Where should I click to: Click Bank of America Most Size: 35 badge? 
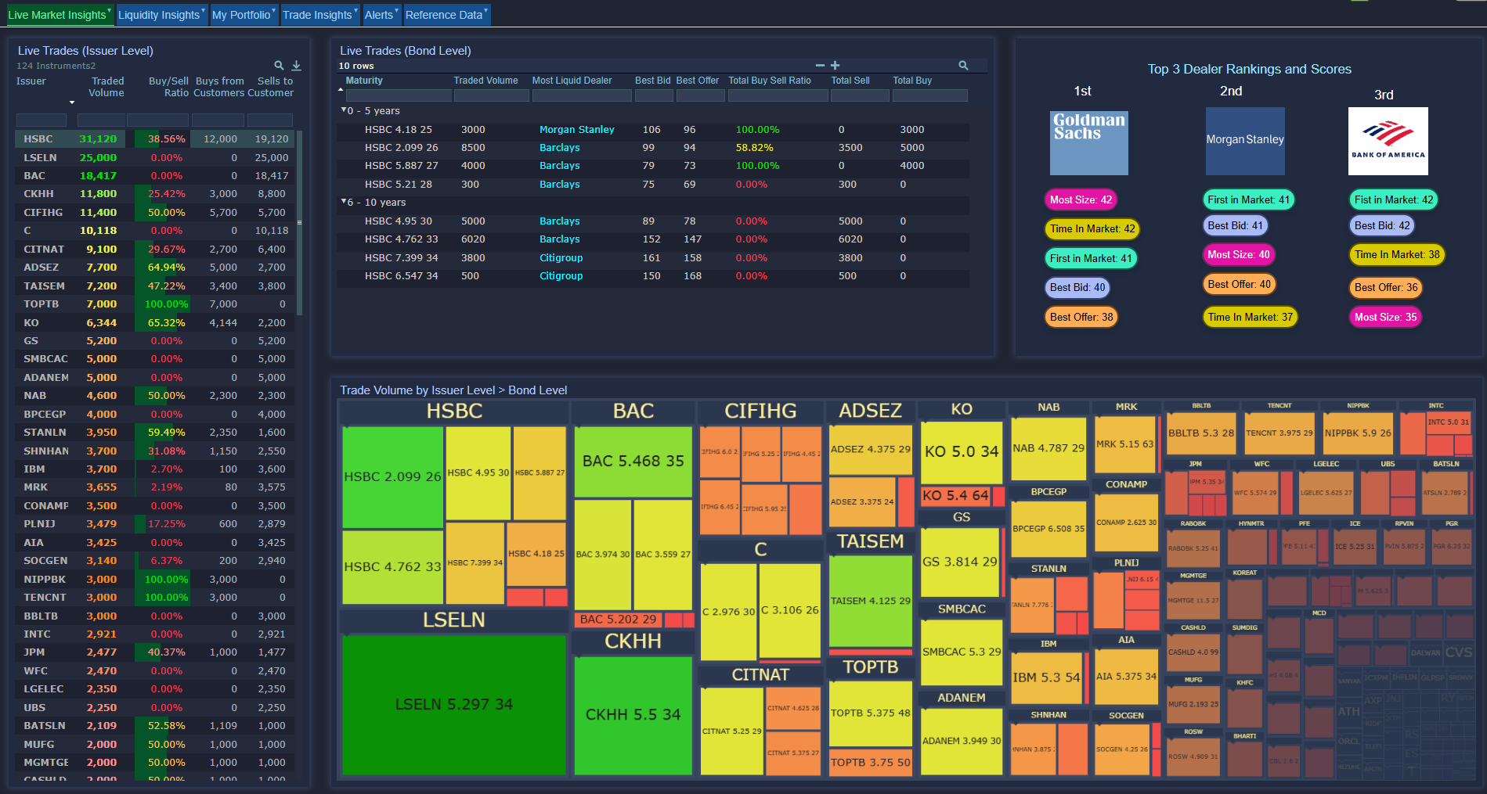(x=1385, y=317)
